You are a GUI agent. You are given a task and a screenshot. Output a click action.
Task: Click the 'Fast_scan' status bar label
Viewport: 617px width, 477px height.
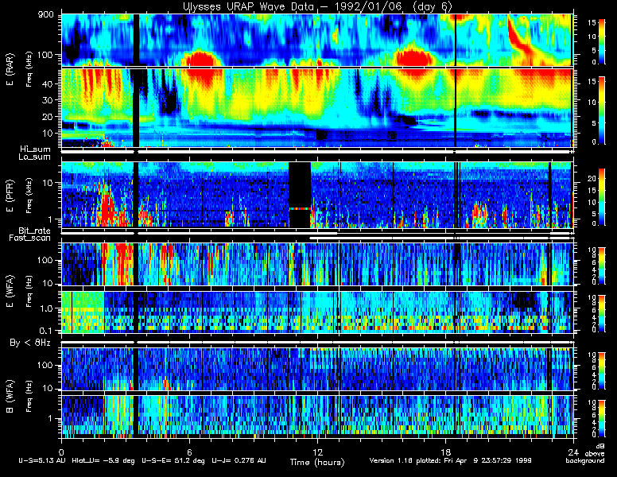pyautogui.click(x=30, y=238)
